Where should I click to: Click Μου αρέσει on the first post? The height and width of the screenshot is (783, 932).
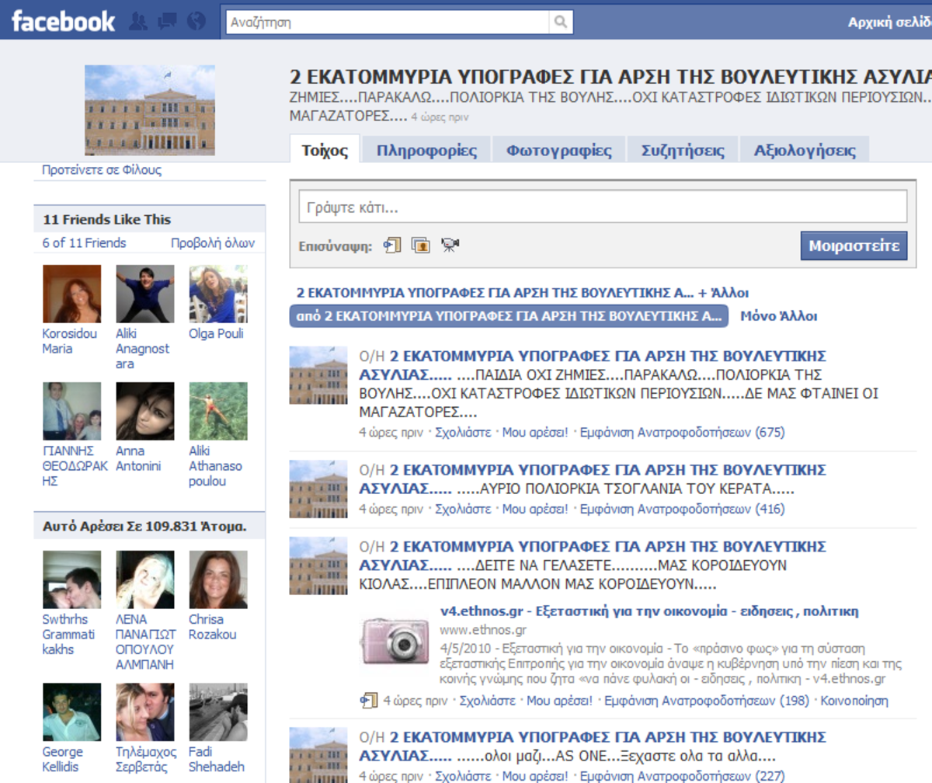[x=535, y=433]
